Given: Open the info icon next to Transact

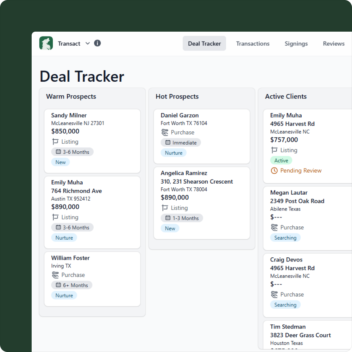Looking at the screenshot, I should (x=97, y=43).
